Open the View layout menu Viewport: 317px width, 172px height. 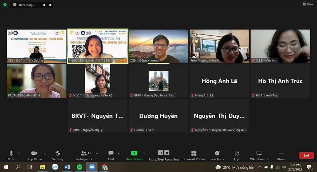(x=307, y=4)
